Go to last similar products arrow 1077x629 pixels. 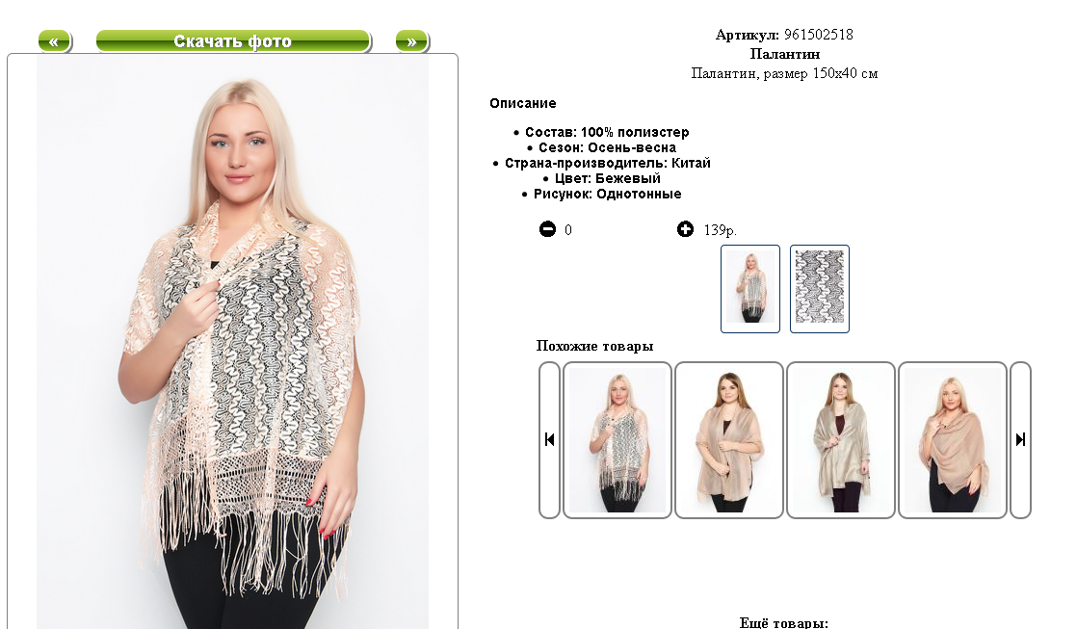[1021, 440]
